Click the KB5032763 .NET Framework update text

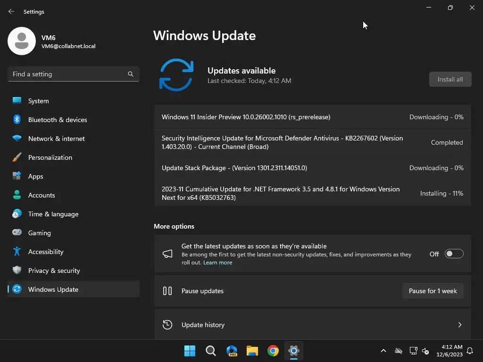[x=281, y=193]
